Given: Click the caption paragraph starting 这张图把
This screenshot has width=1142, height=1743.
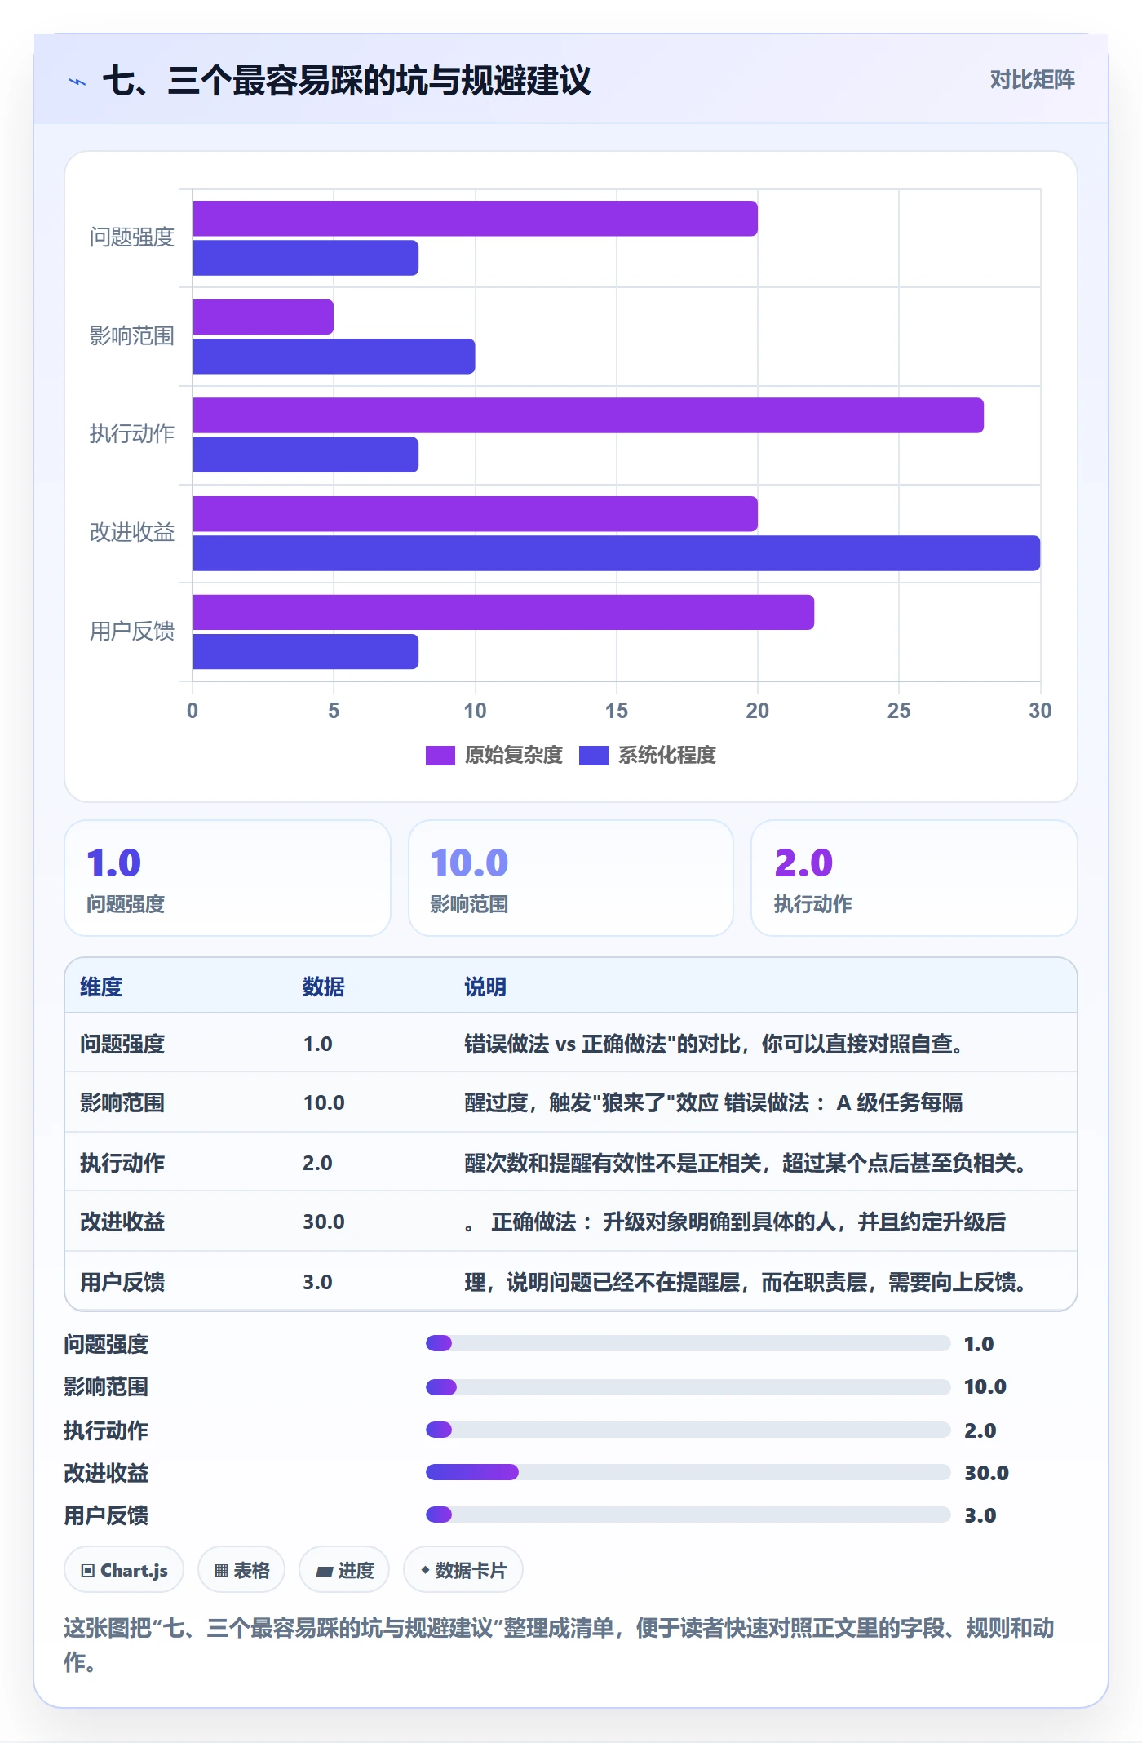Looking at the screenshot, I should pos(560,1645).
